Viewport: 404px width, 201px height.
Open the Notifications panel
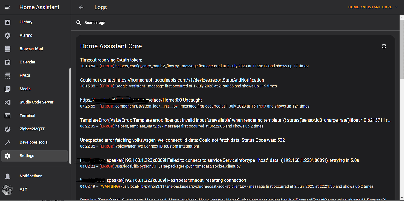click(31, 176)
